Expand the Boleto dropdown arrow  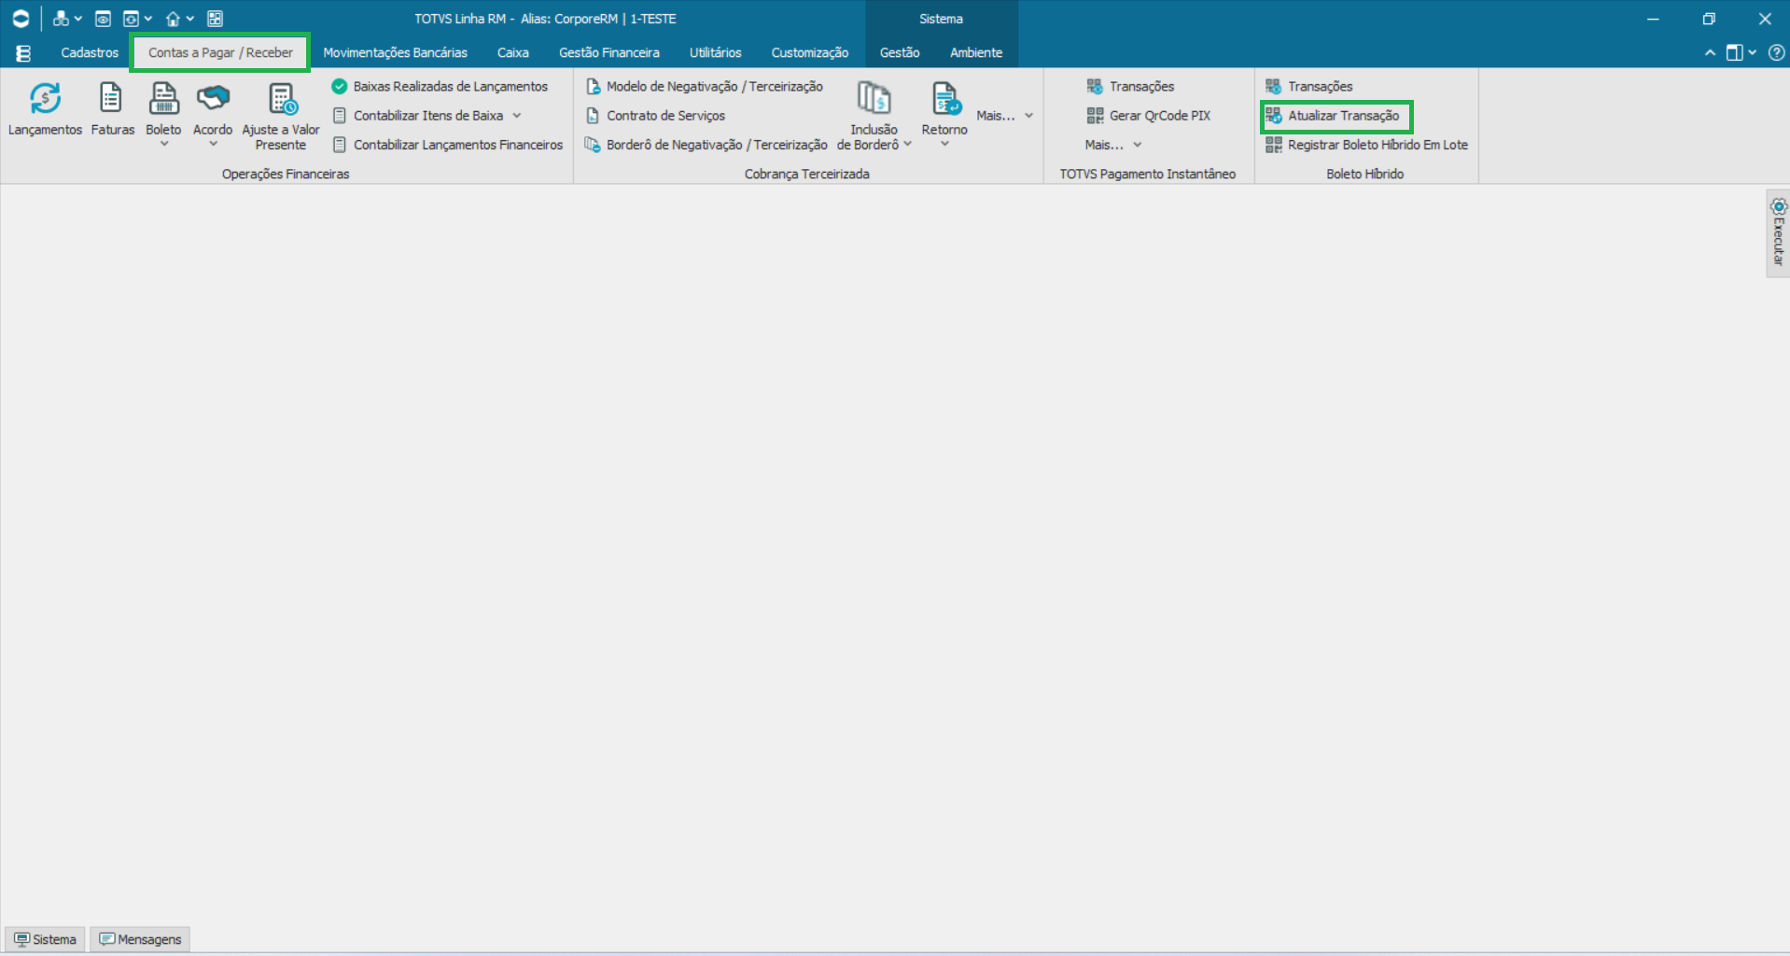pyautogui.click(x=164, y=144)
